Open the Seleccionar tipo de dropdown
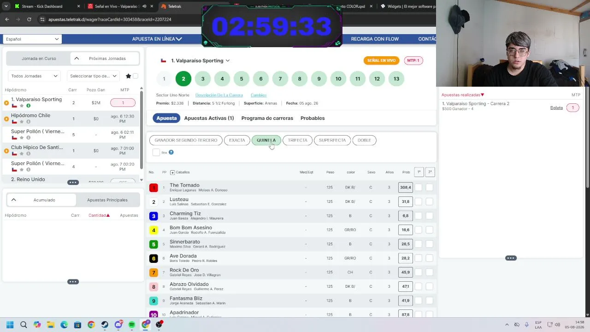The height and width of the screenshot is (332, 590). click(x=93, y=76)
